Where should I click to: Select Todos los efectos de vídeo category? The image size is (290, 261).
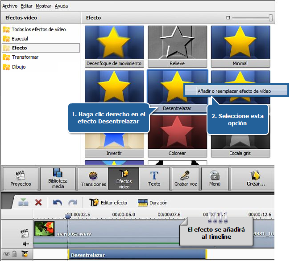tap(38, 29)
